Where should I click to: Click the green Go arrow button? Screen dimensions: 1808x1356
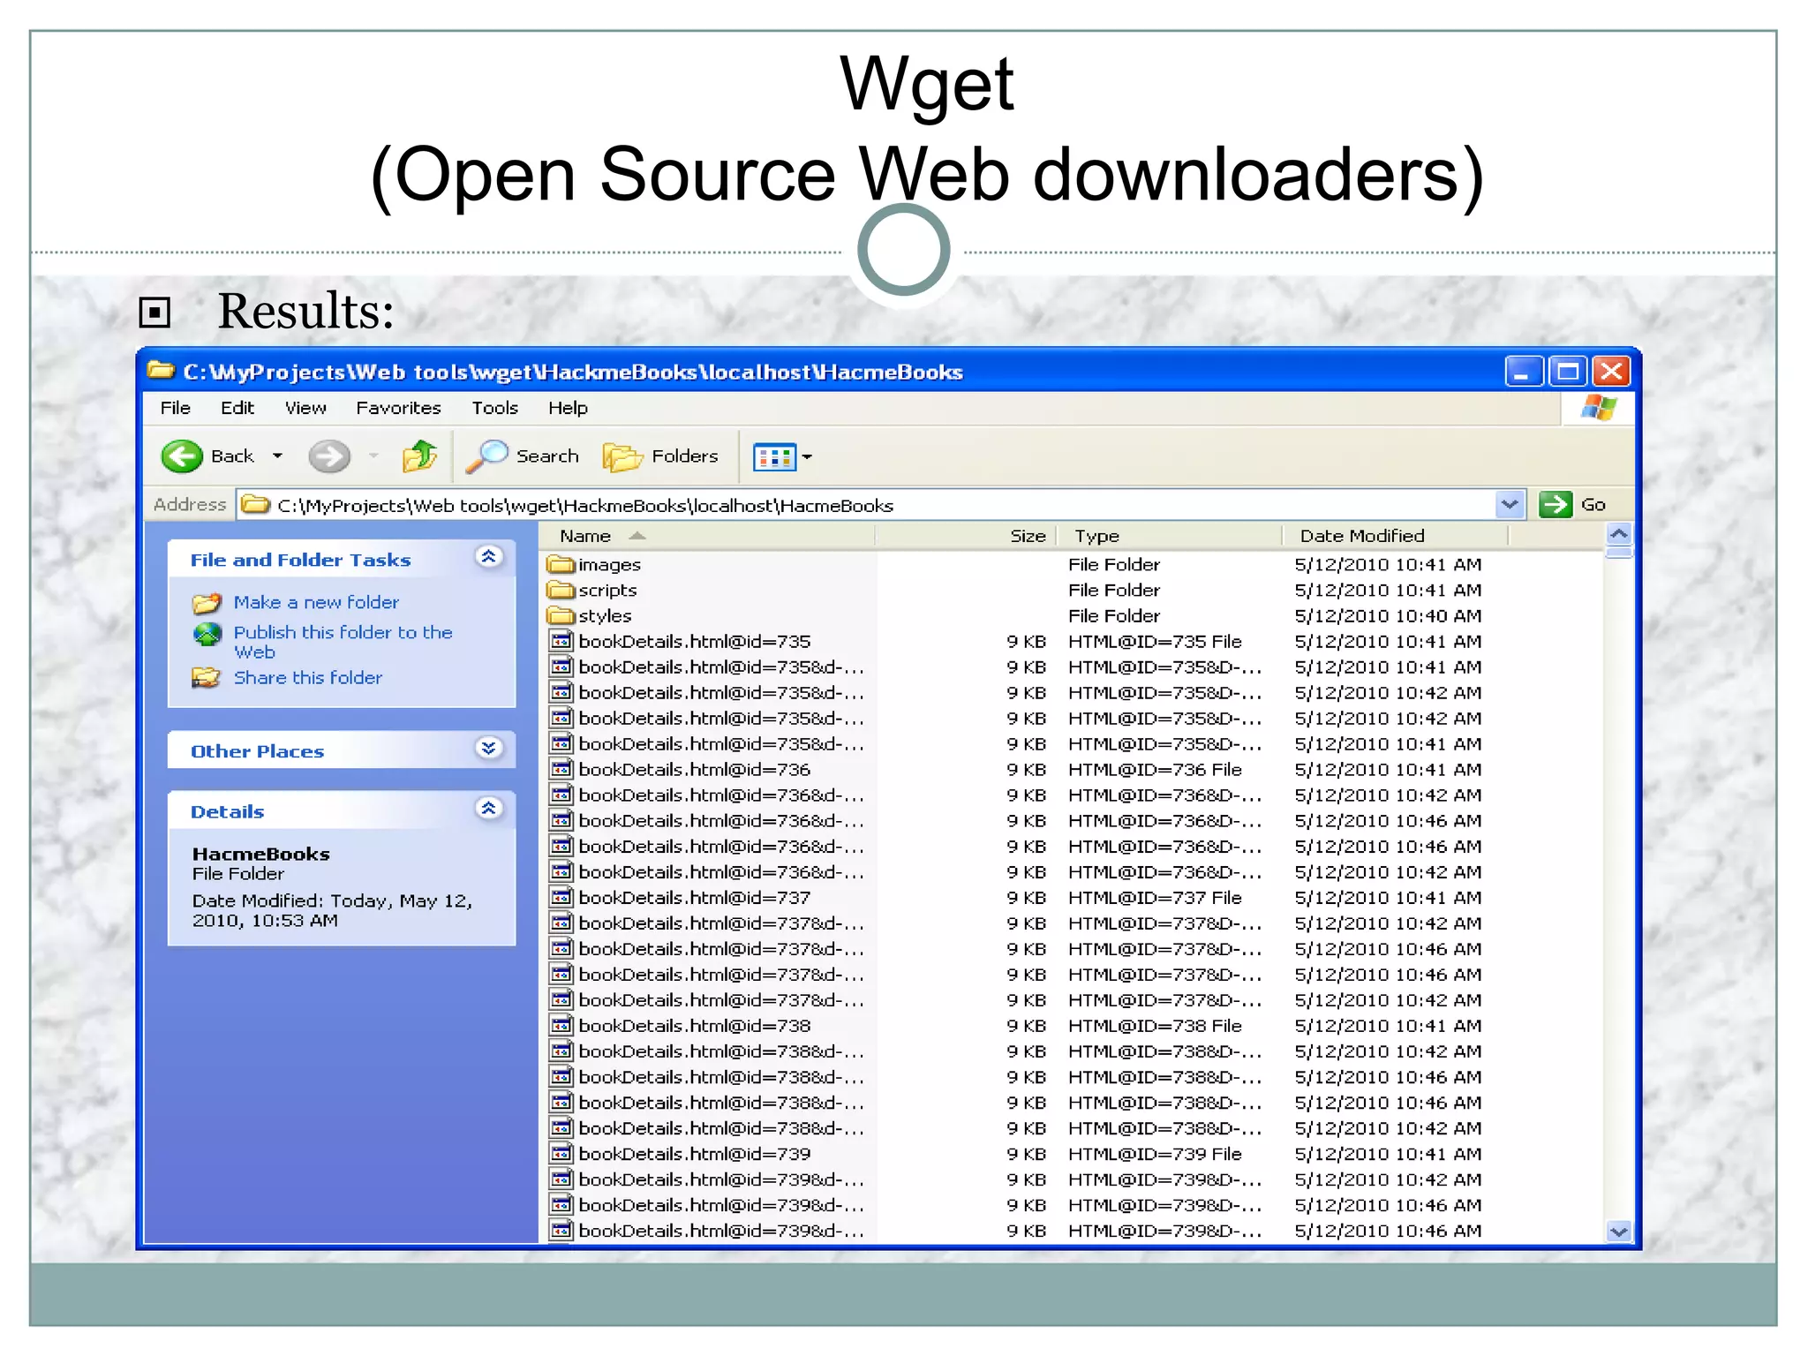1556,504
